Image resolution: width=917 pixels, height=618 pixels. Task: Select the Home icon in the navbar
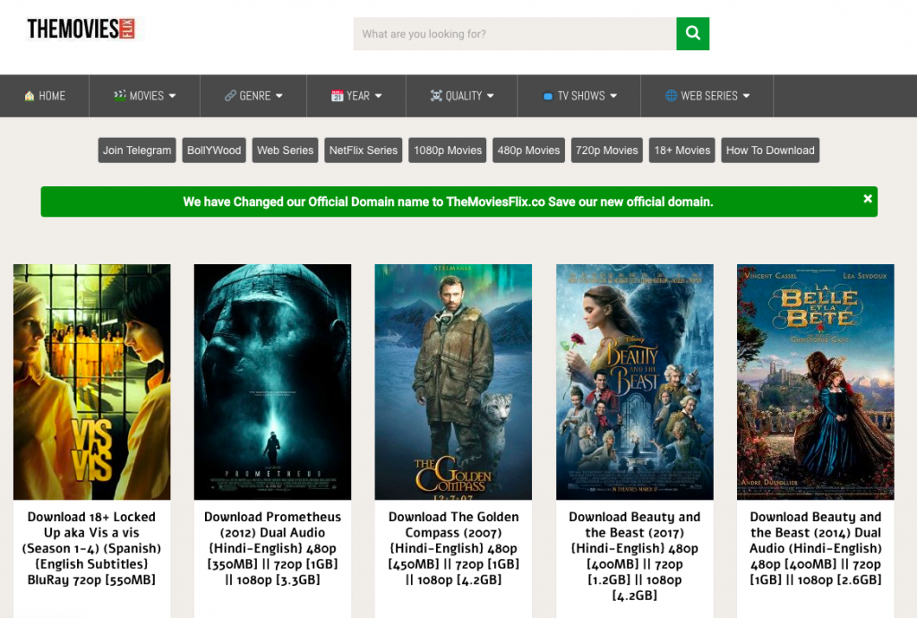[30, 96]
